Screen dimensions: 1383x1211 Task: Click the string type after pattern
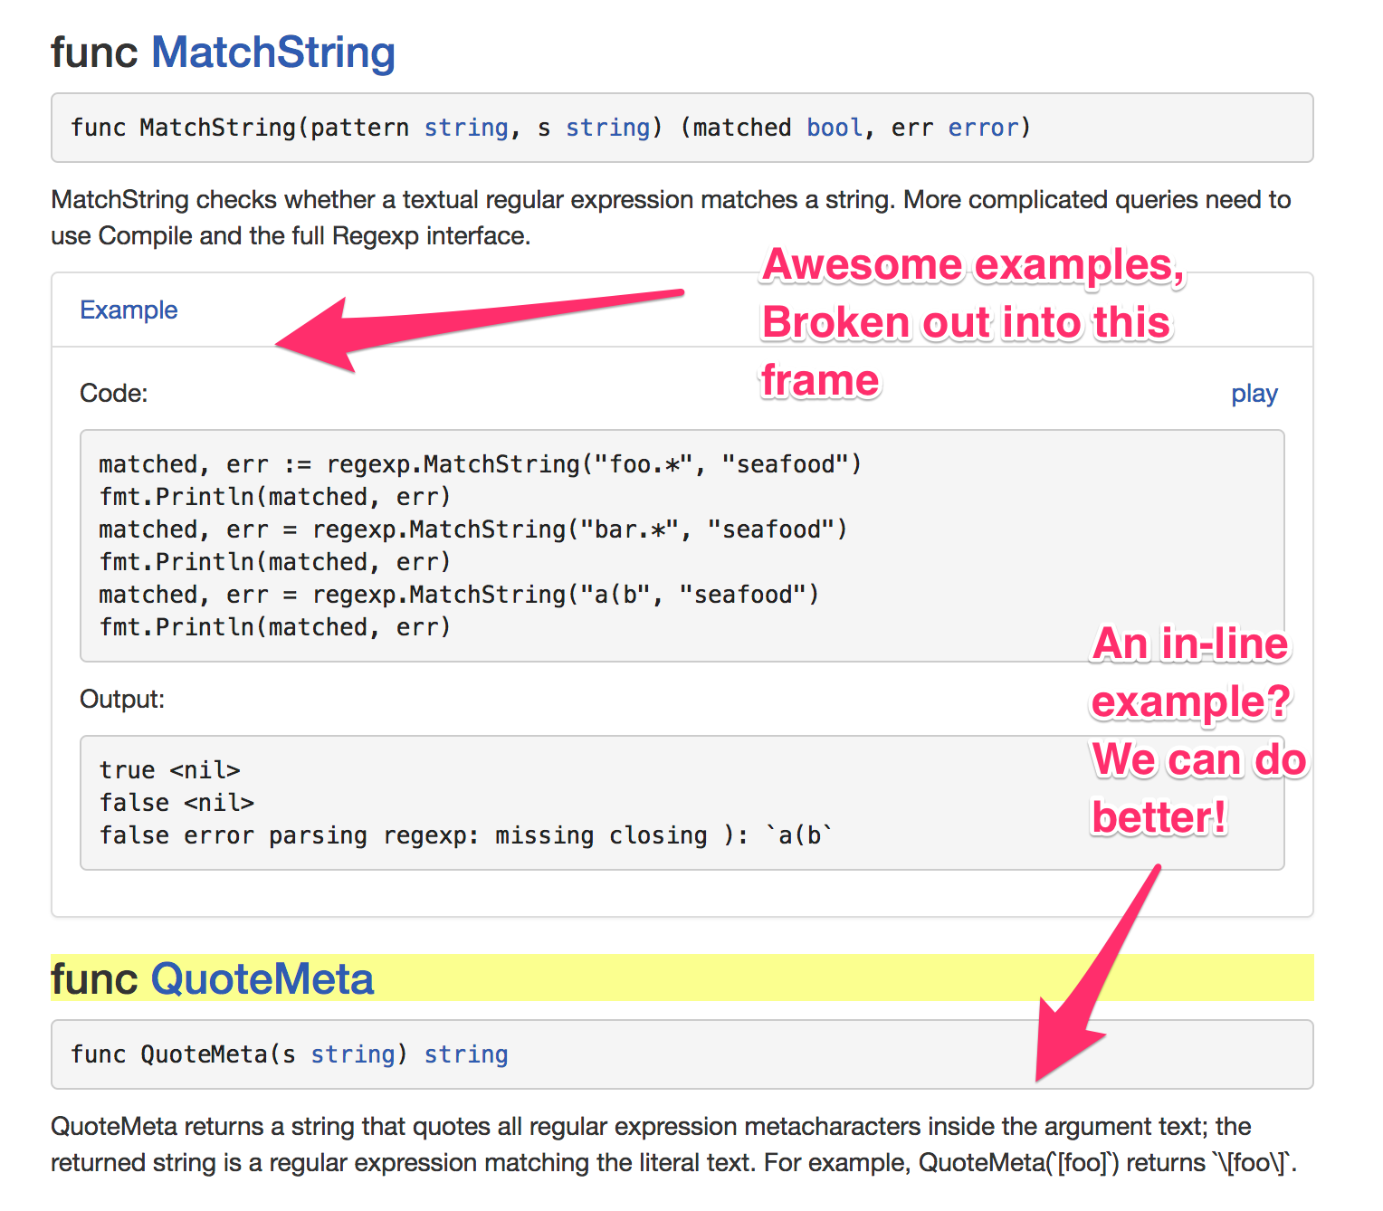(x=466, y=128)
